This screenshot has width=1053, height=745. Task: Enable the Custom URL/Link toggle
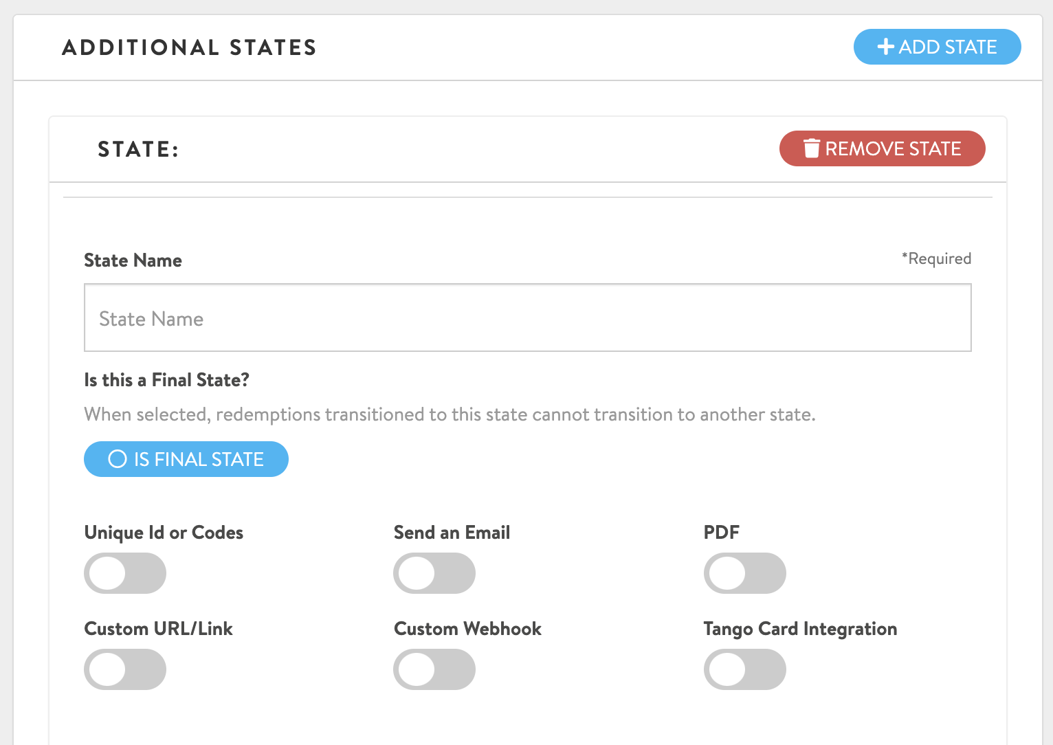(x=125, y=669)
